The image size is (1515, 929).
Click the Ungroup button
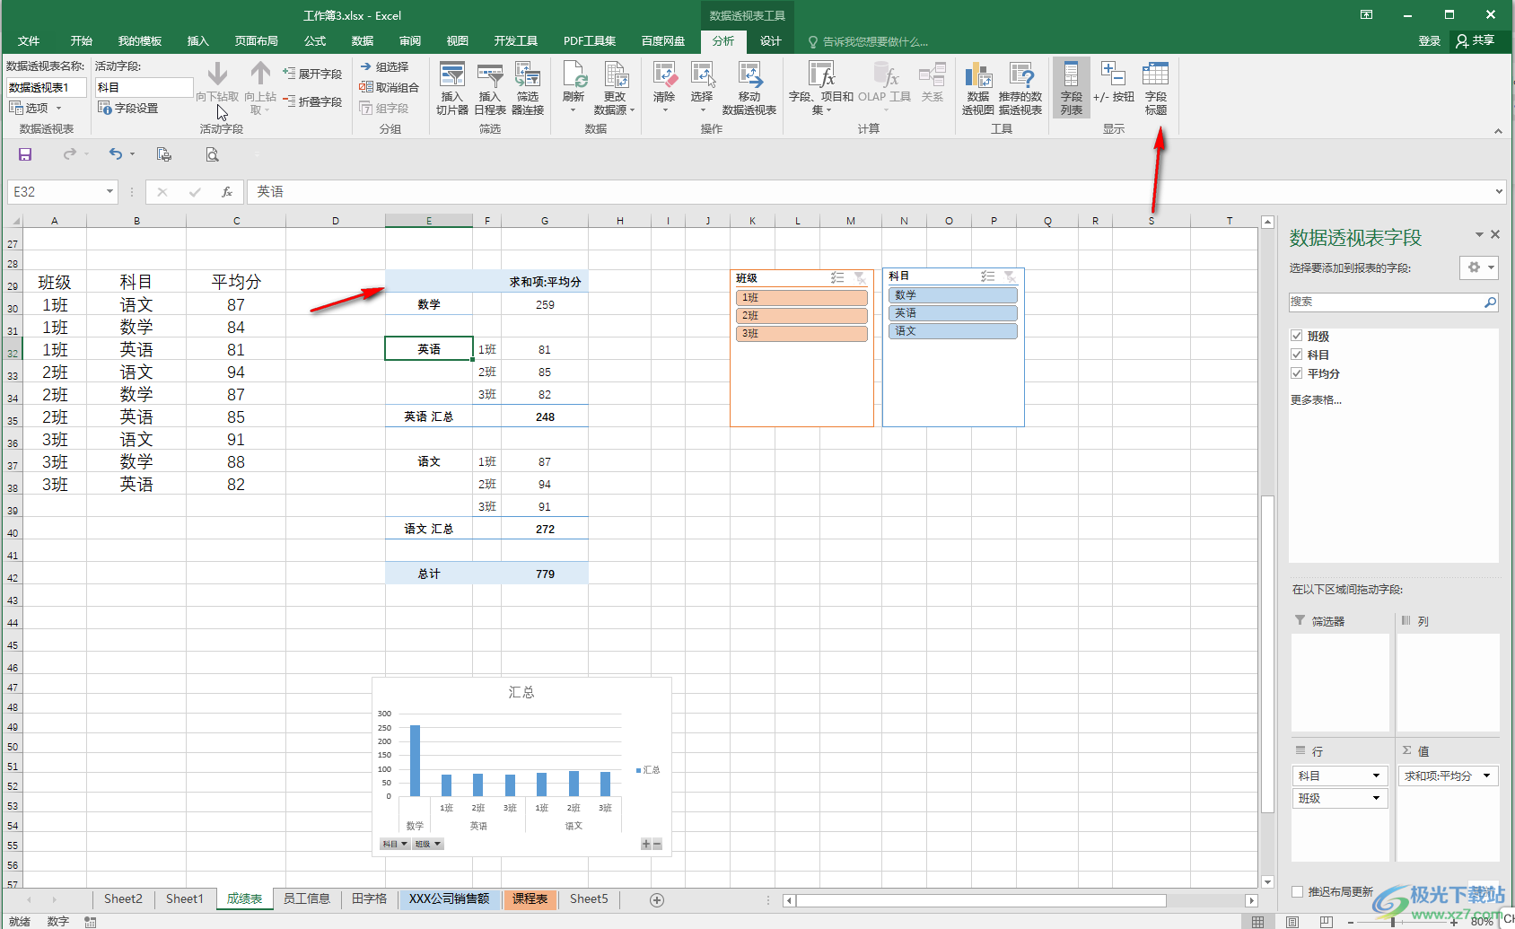(x=390, y=87)
